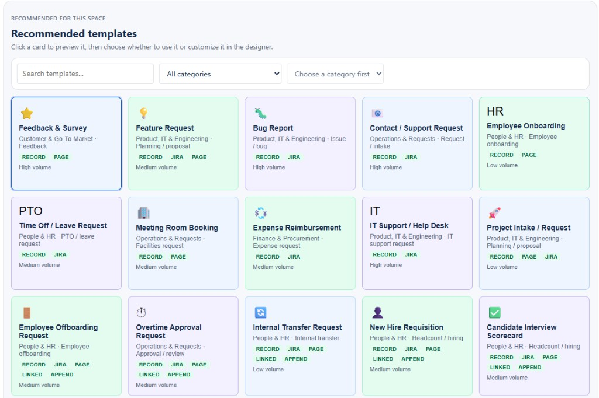Click the rocket icon on Project Intake
The width and height of the screenshot is (599, 398).
click(494, 213)
